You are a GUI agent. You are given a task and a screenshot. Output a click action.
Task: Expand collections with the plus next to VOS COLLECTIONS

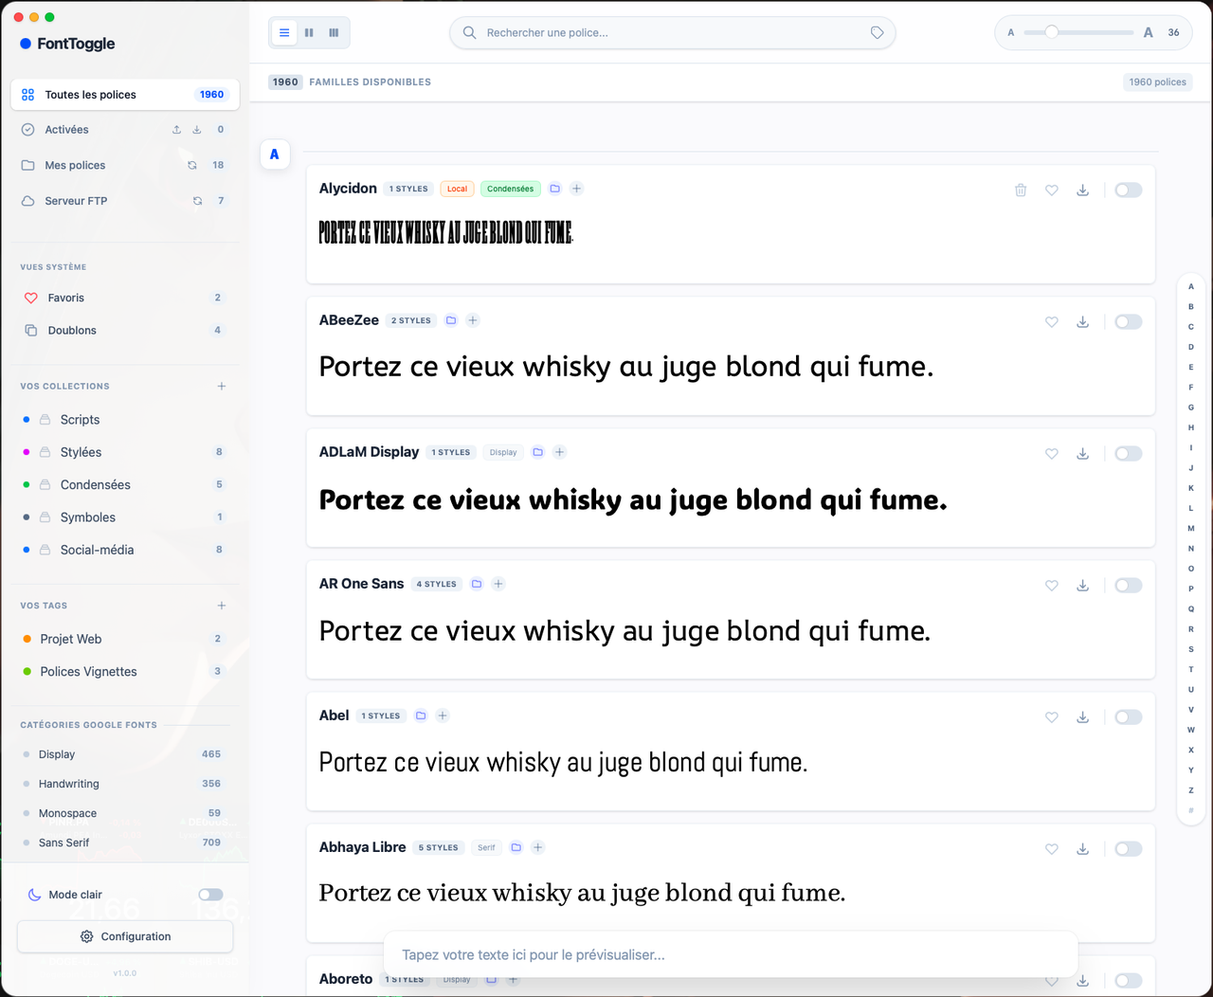click(221, 386)
